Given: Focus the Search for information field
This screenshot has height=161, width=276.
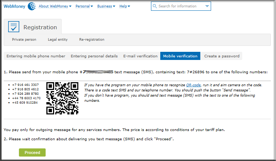Looking at the screenshot, I should (x=181, y=6).
